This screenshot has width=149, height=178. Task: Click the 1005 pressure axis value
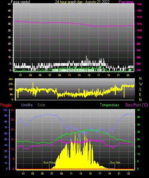point(139,30)
